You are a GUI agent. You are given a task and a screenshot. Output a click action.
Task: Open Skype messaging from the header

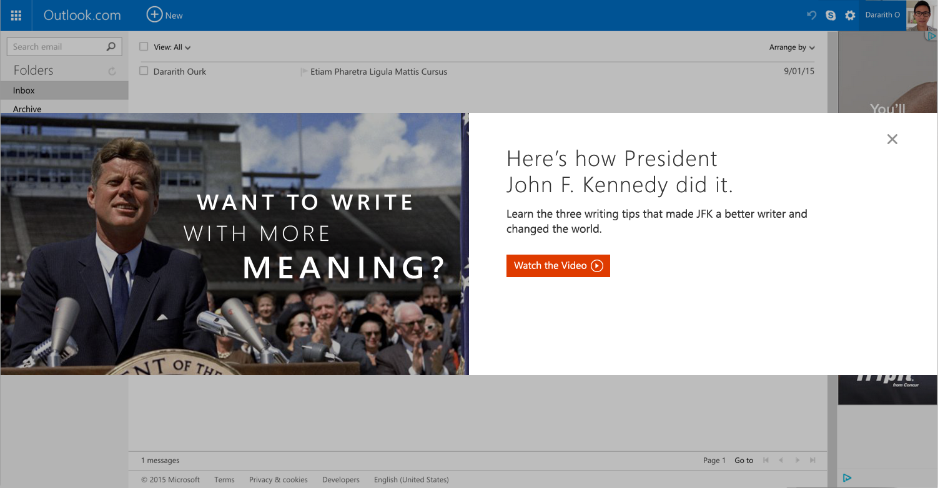tap(831, 16)
